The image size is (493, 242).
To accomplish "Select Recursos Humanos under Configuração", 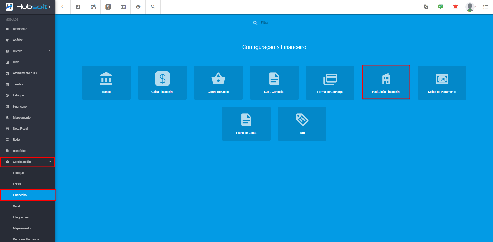I will coord(28,239).
